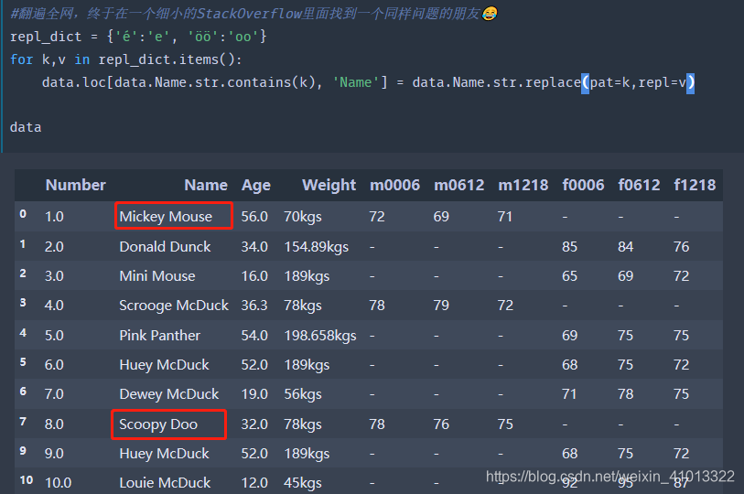Click the age value '12.0'

tap(254, 483)
